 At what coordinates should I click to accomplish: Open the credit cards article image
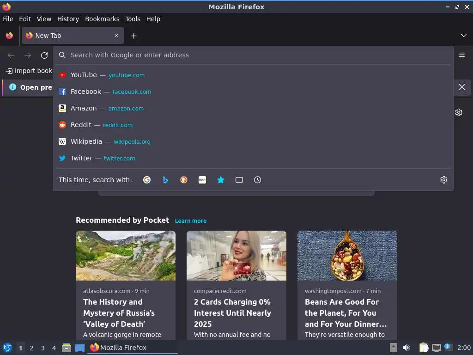coord(236,256)
